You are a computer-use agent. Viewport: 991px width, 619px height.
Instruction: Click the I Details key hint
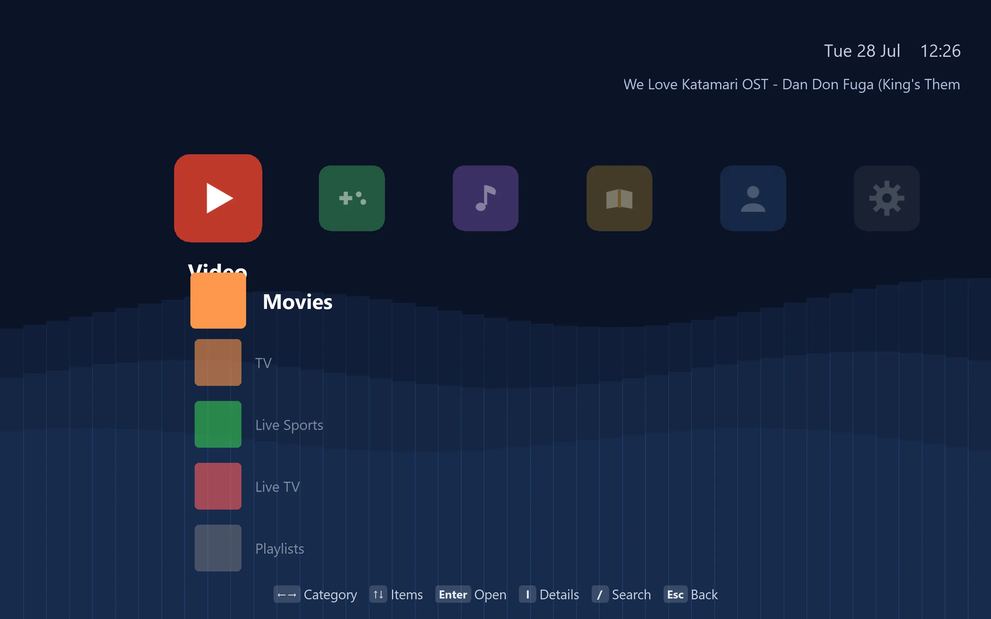click(549, 594)
